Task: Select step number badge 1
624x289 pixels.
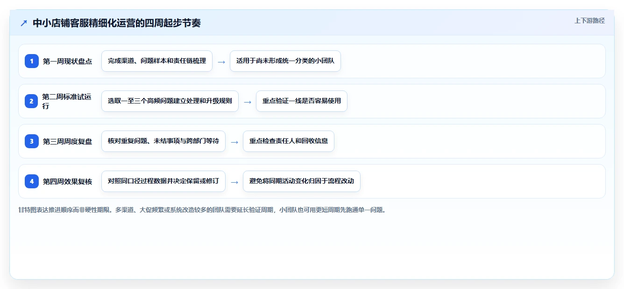Action: click(32, 61)
